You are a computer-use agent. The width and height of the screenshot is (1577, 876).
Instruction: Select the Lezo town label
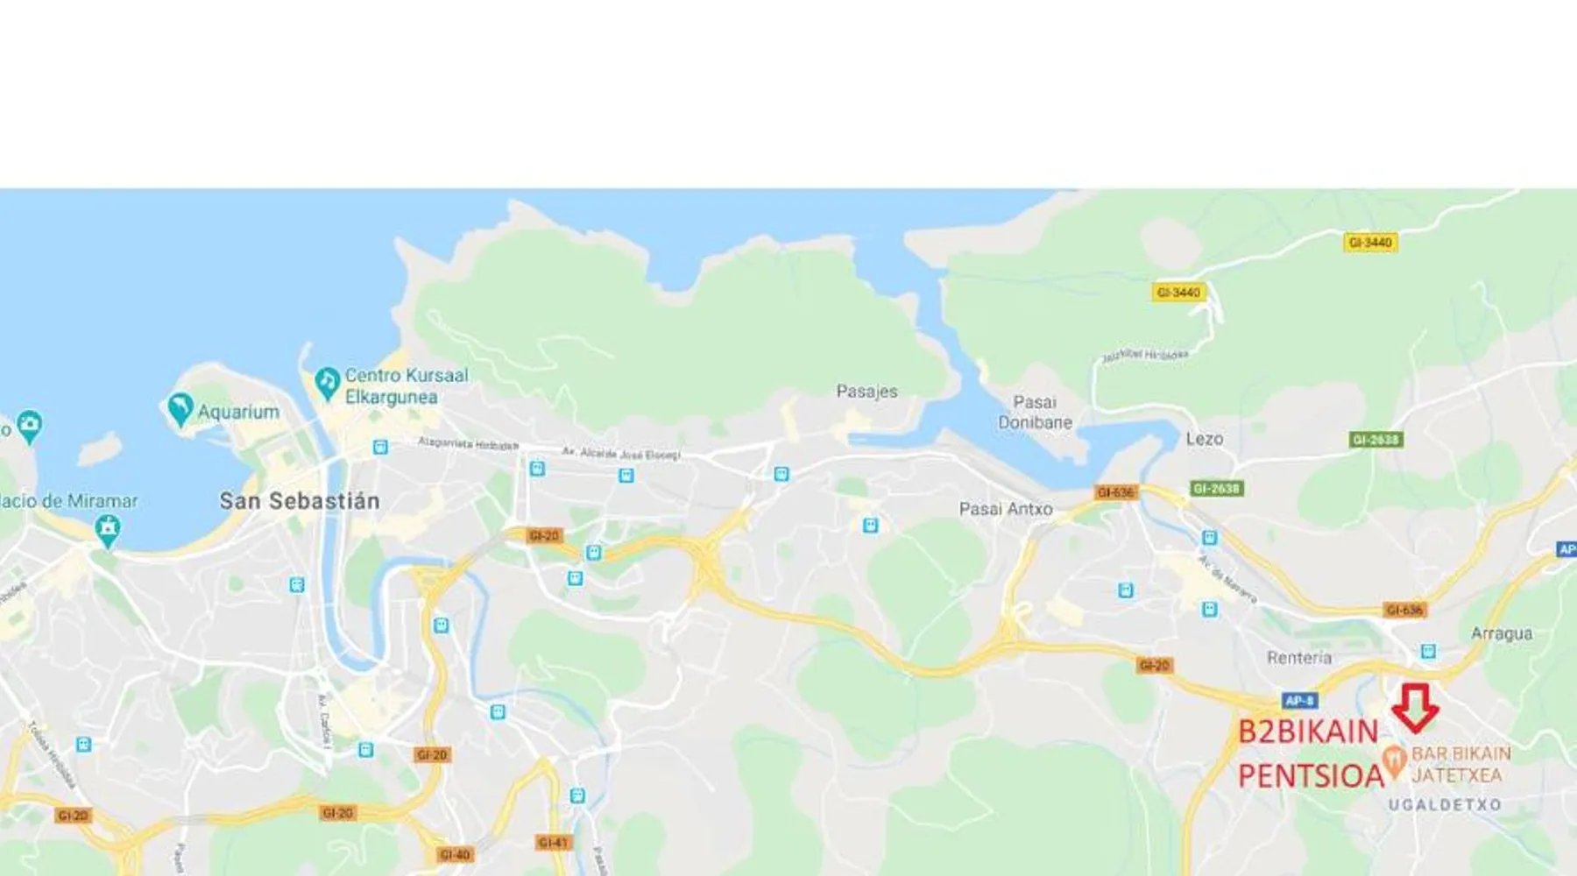point(1205,439)
